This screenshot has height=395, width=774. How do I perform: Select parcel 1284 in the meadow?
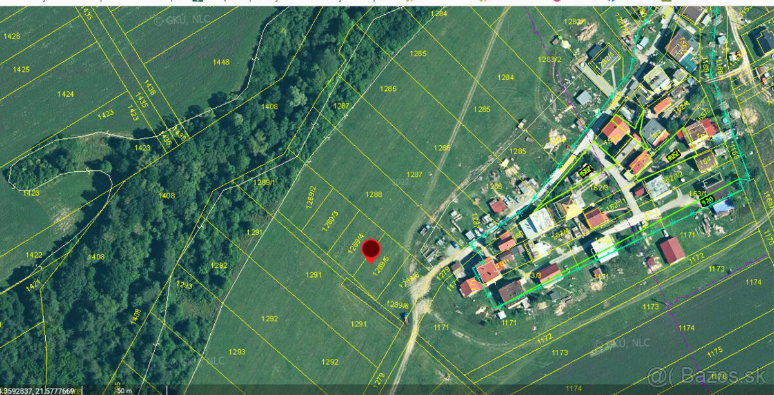(506, 77)
